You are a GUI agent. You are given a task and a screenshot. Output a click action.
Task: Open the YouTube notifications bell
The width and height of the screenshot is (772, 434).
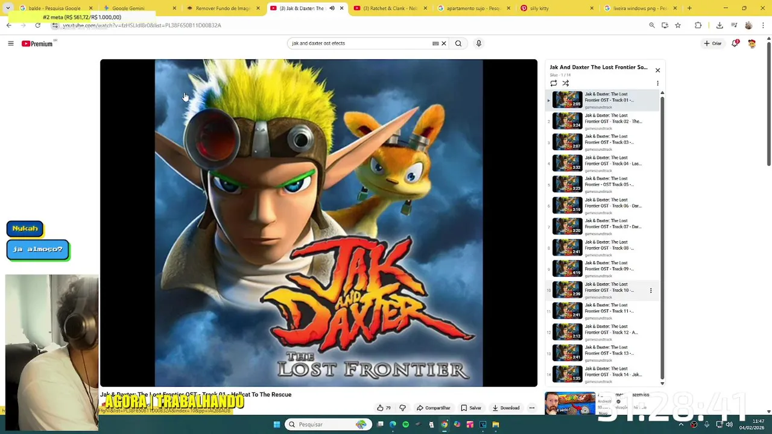click(x=735, y=43)
